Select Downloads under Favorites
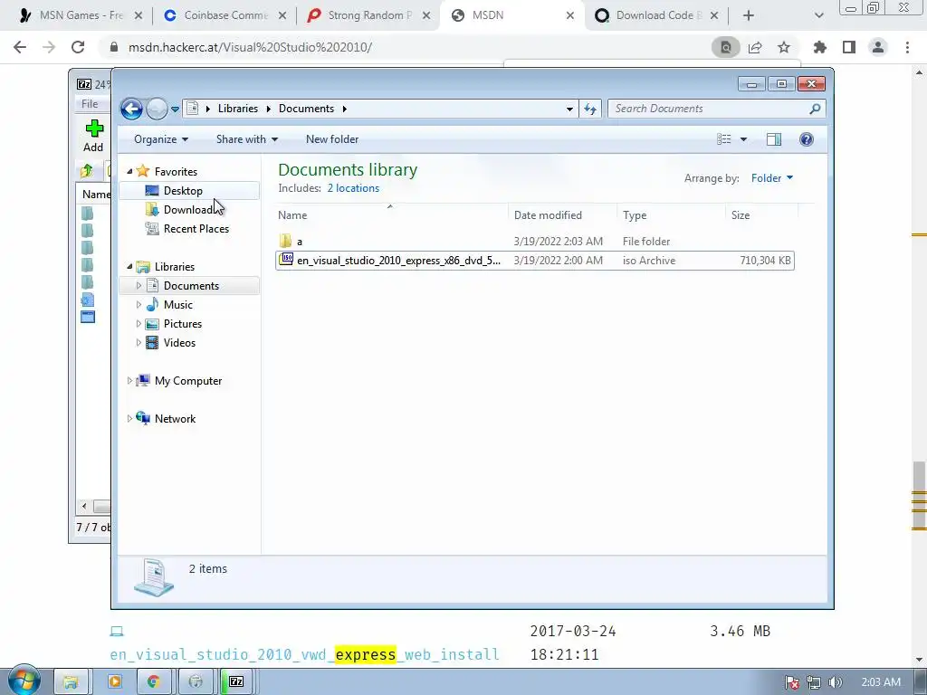 point(188,210)
